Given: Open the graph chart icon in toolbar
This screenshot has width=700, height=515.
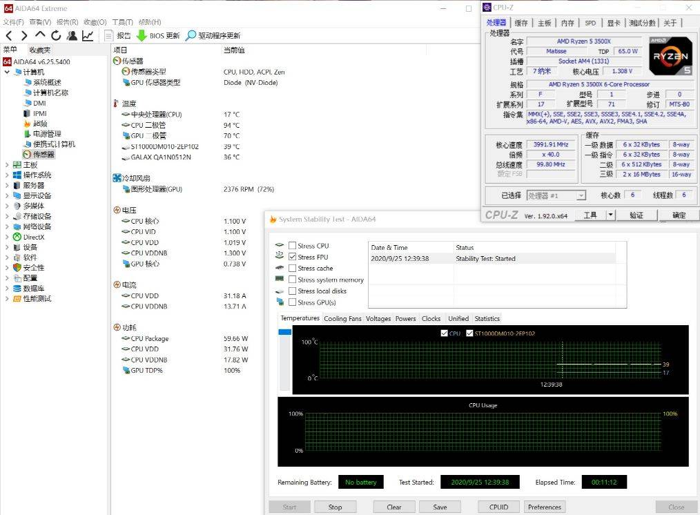Looking at the screenshot, I should pos(88,36).
